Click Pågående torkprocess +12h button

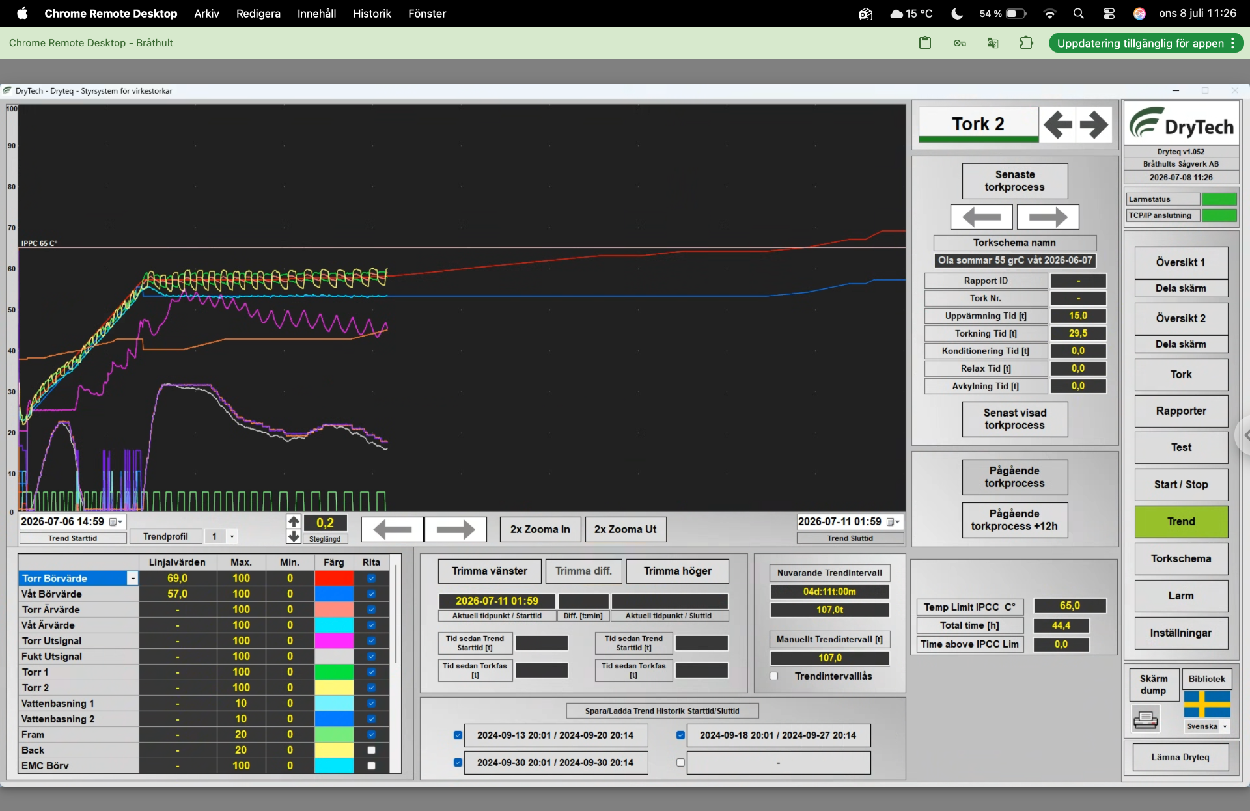[x=1014, y=520]
